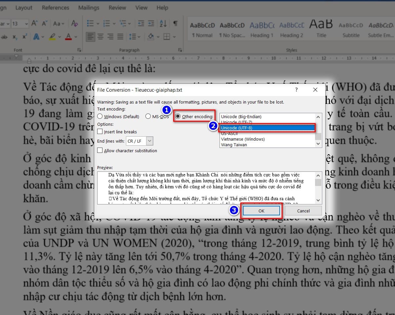
Task: Select the Clear Formatting icon
Action: (x=74, y=23)
